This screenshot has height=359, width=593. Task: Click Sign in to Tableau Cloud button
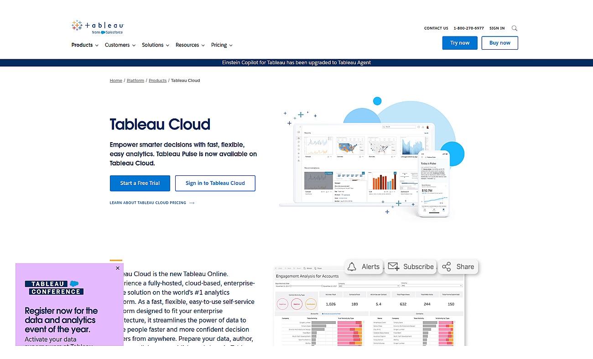click(x=215, y=183)
